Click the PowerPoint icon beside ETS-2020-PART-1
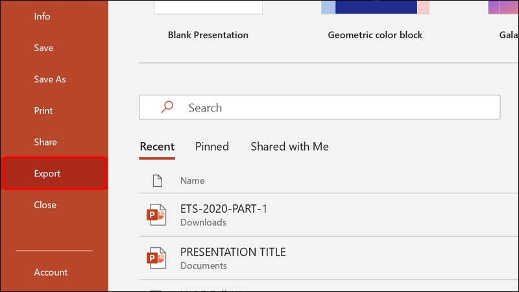 click(156, 215)
